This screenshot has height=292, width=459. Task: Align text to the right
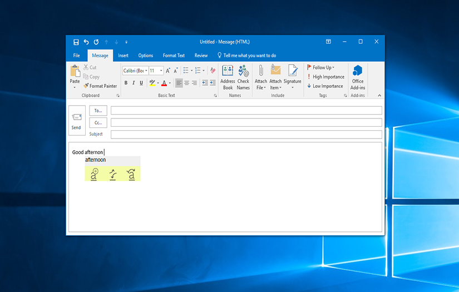coord(194,83)
